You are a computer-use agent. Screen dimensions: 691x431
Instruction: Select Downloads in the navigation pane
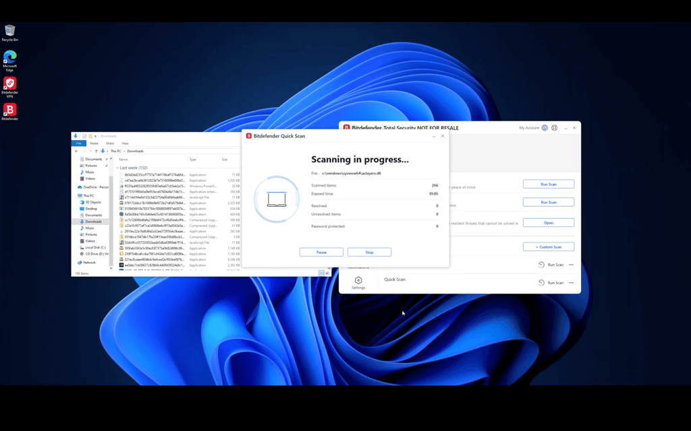point(91,221)
